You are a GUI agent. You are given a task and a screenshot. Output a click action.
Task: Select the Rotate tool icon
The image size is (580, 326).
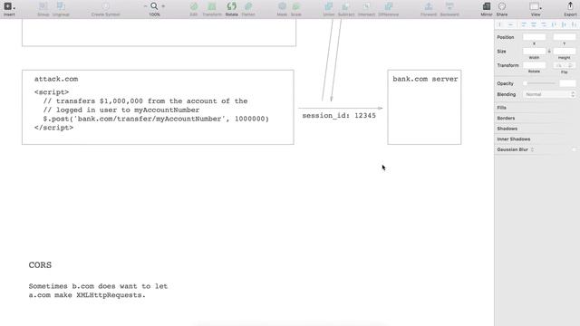point(232,6)
